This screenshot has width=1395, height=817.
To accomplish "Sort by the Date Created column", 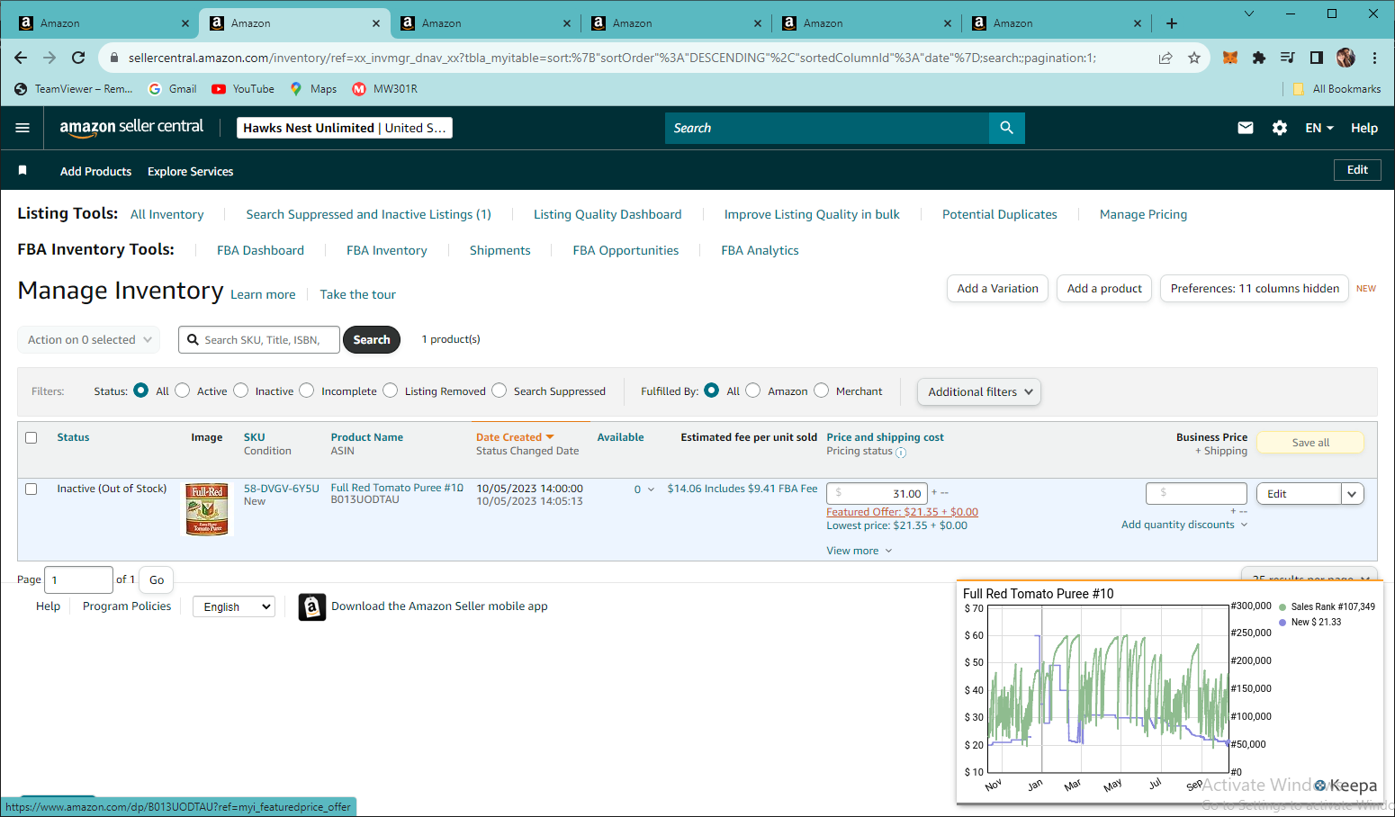I will [515, 437].
